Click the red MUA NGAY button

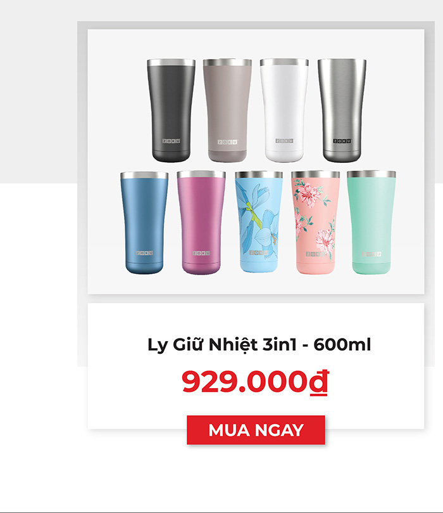[x=256, y=430]
